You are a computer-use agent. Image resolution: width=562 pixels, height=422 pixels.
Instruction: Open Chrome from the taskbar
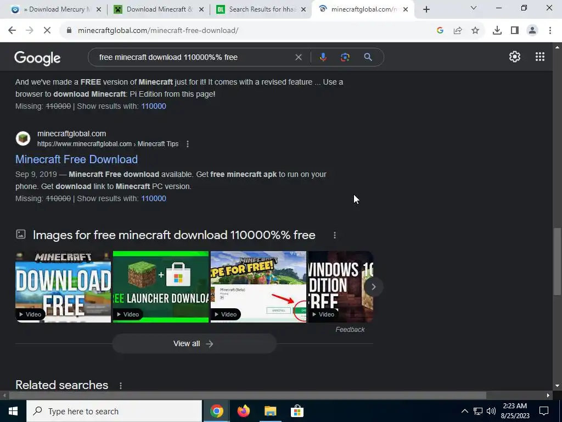216,411
